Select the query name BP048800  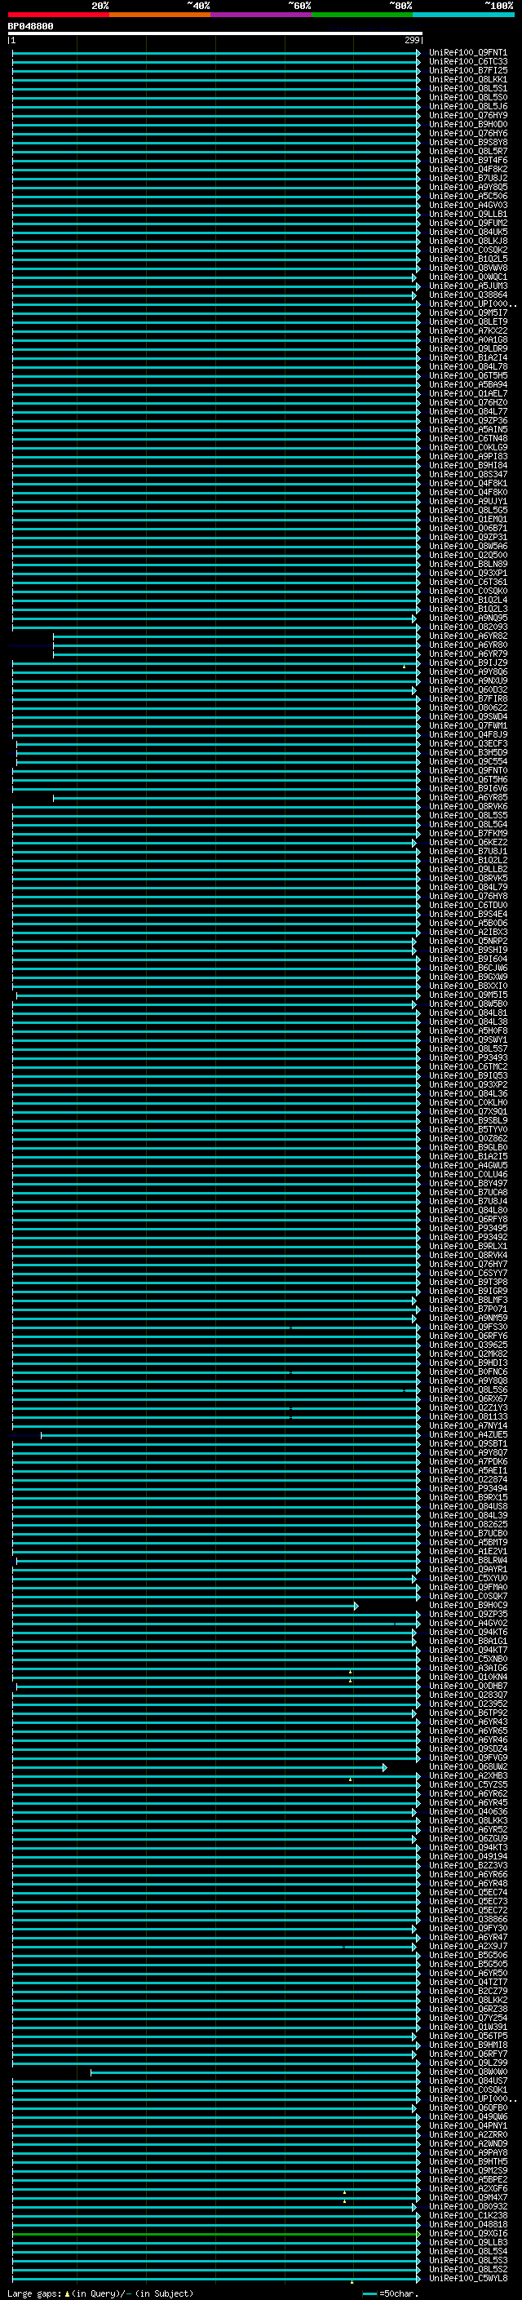[30, 26]
